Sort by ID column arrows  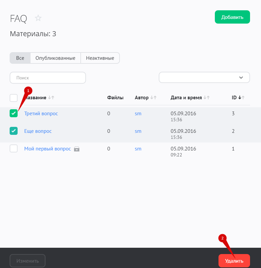(x=241, y=98)
